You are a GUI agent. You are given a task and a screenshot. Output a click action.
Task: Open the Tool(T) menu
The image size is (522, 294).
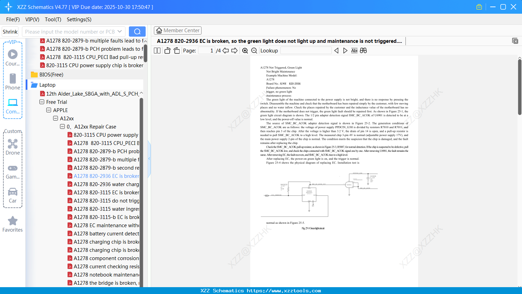(x=53, y=20)
